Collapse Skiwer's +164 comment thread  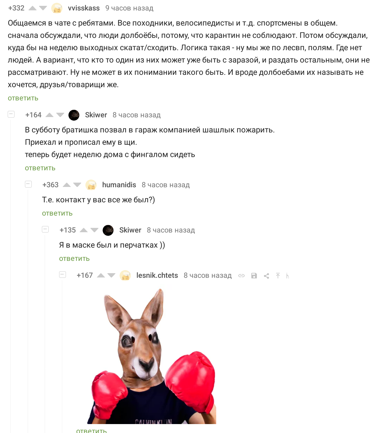[11, 114]
